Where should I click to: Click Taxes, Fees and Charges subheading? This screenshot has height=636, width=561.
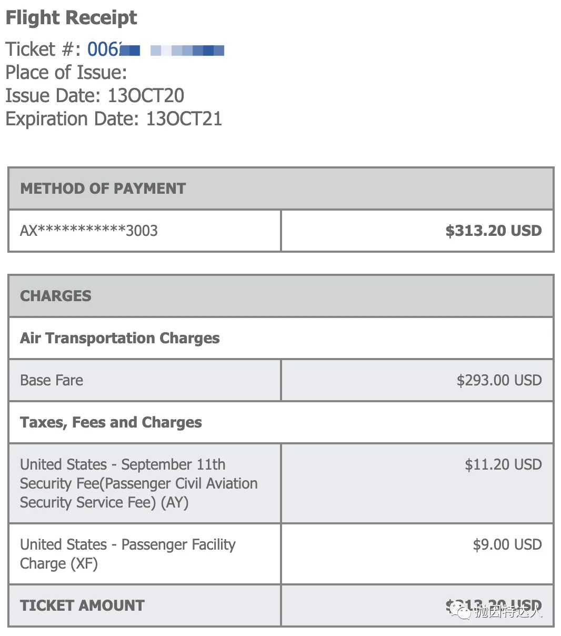click(x=111, y=422)
